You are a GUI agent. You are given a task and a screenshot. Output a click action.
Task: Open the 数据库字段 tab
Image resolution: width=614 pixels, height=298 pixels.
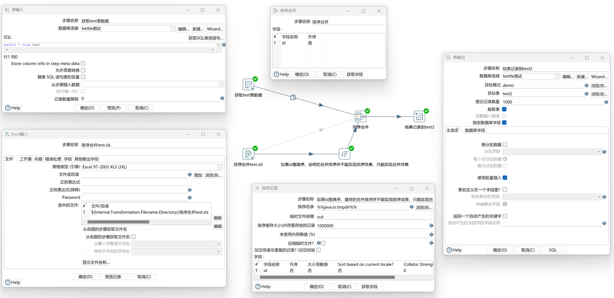[475, 130]
